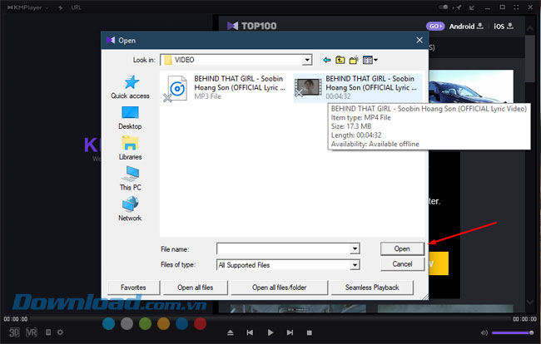
Task: Click the Play button
Action: coord(270,332)
